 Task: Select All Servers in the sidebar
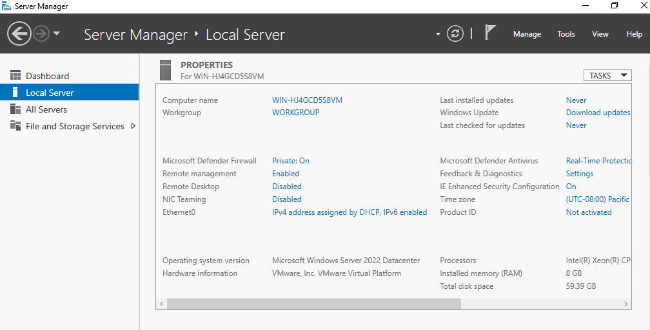(69, 109)
